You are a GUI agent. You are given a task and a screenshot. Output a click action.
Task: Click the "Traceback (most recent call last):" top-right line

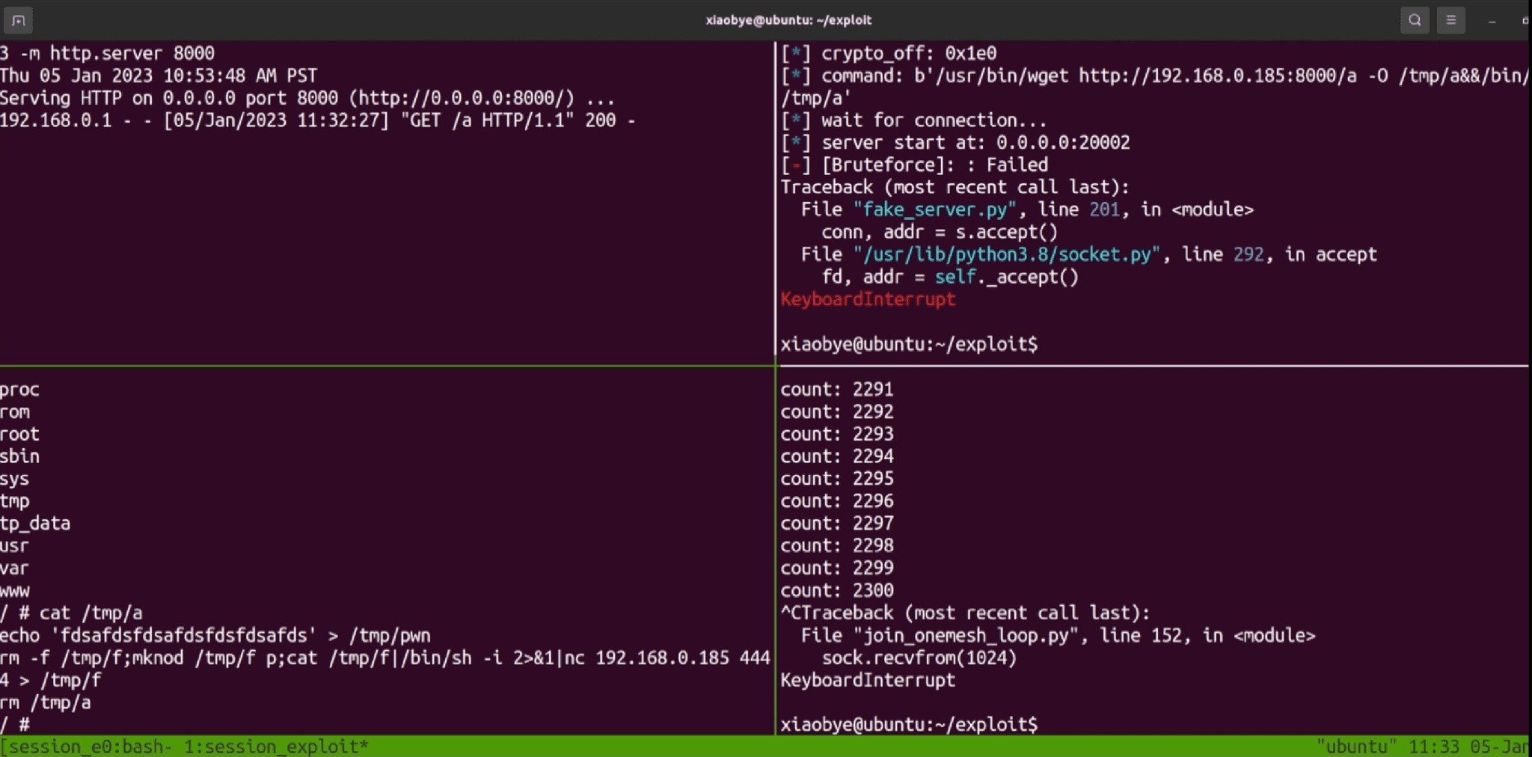point(955,187)
